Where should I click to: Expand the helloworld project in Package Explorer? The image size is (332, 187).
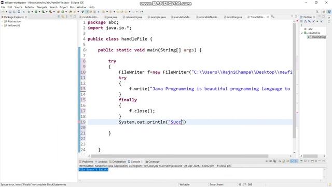pos(2,25)
